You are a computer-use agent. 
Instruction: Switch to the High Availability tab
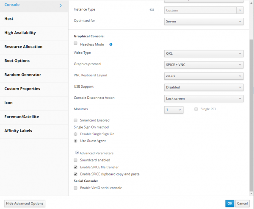tap(20, 33)
